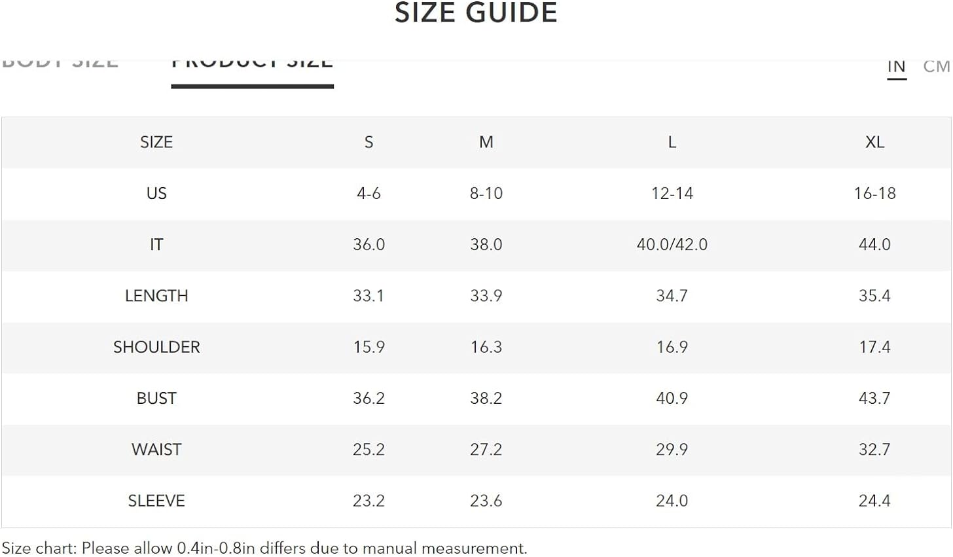Click the US row label
This screenshot has width=953, height=557.
click(156, 193)
